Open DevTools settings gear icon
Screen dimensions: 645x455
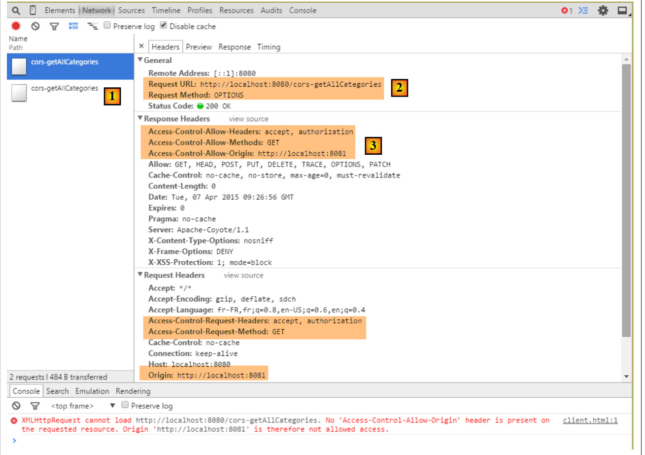coord(603,10)
